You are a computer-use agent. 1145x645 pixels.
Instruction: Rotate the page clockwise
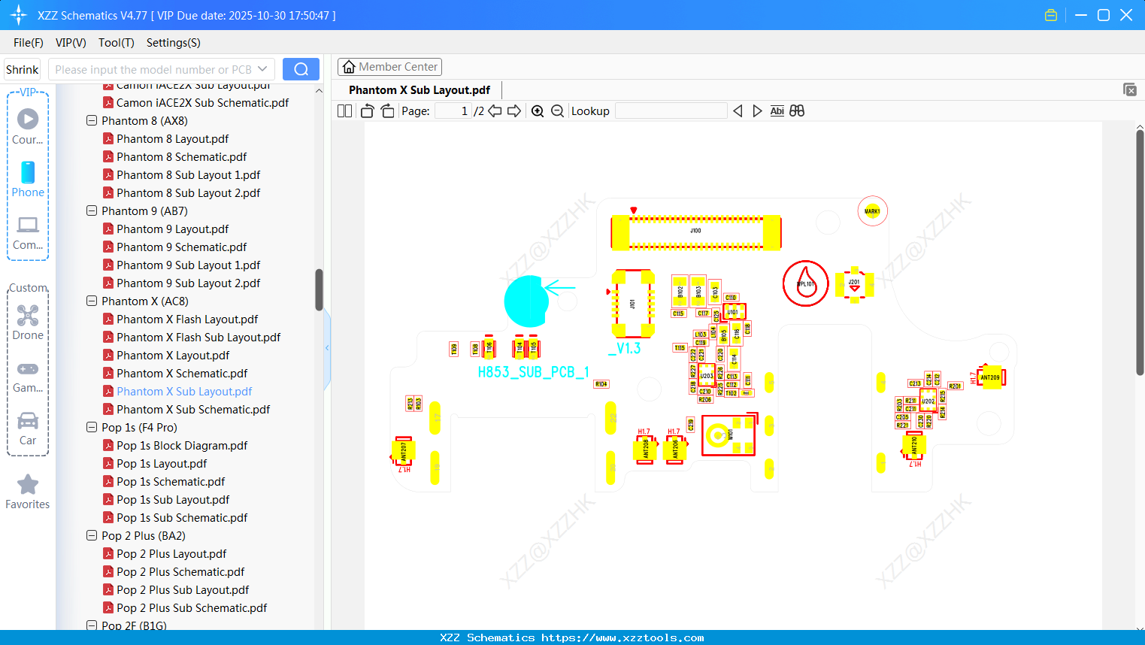(388, 111)
